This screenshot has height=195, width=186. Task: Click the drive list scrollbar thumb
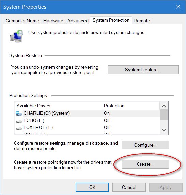164,114
